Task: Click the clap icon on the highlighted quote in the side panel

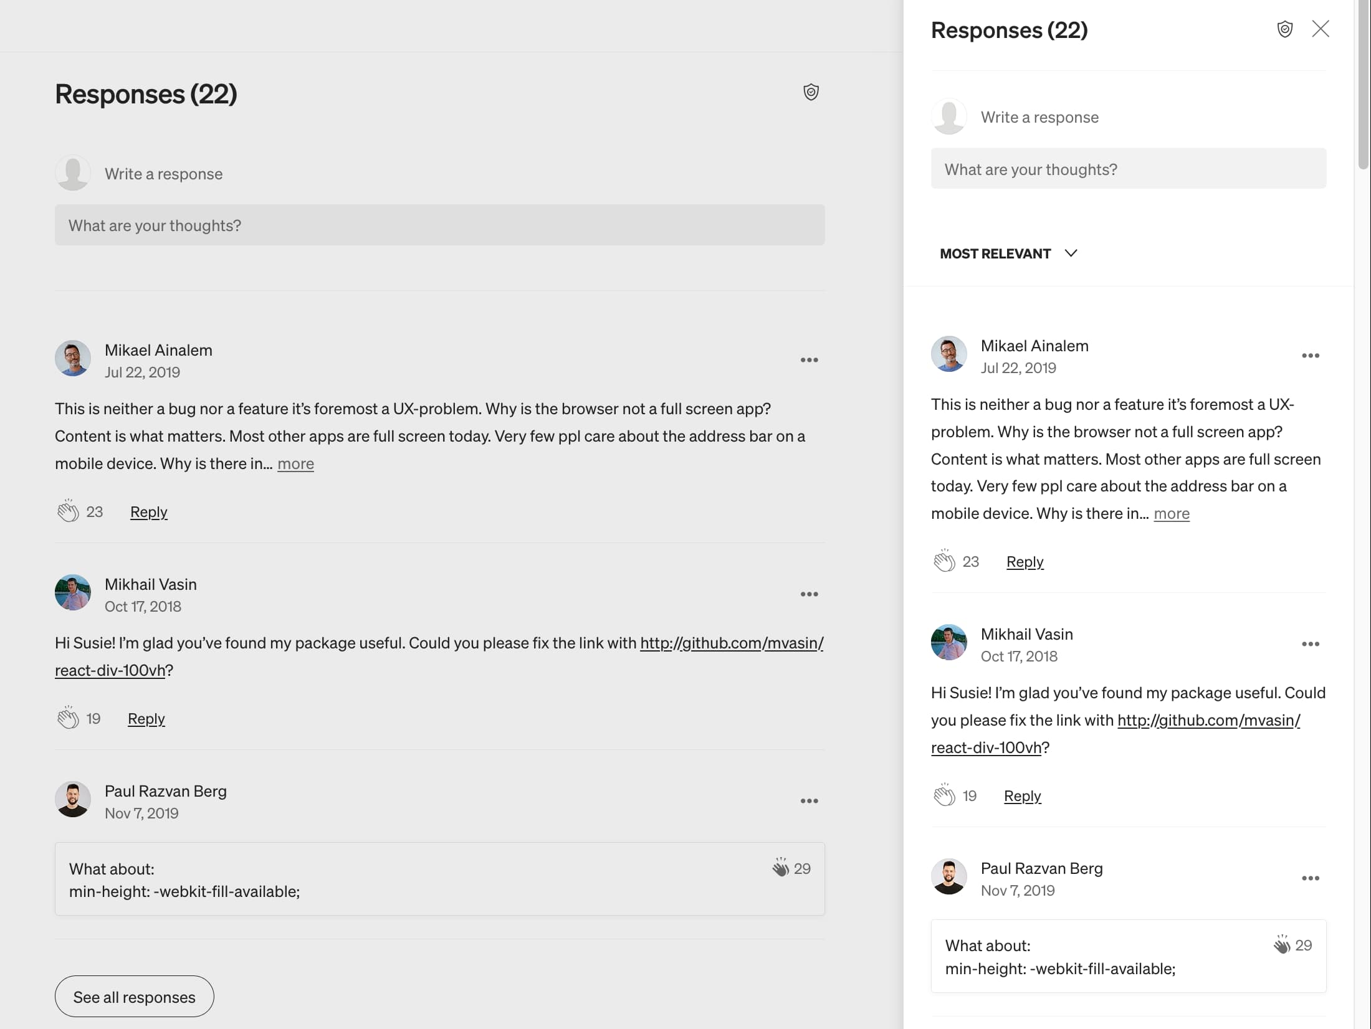Action: coord(1282,944)
